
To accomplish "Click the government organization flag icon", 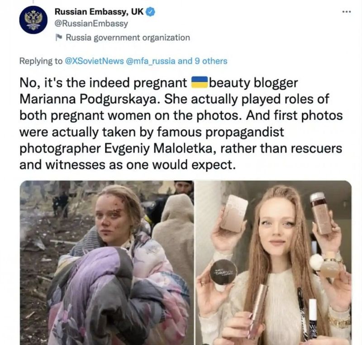I will 59,37.
